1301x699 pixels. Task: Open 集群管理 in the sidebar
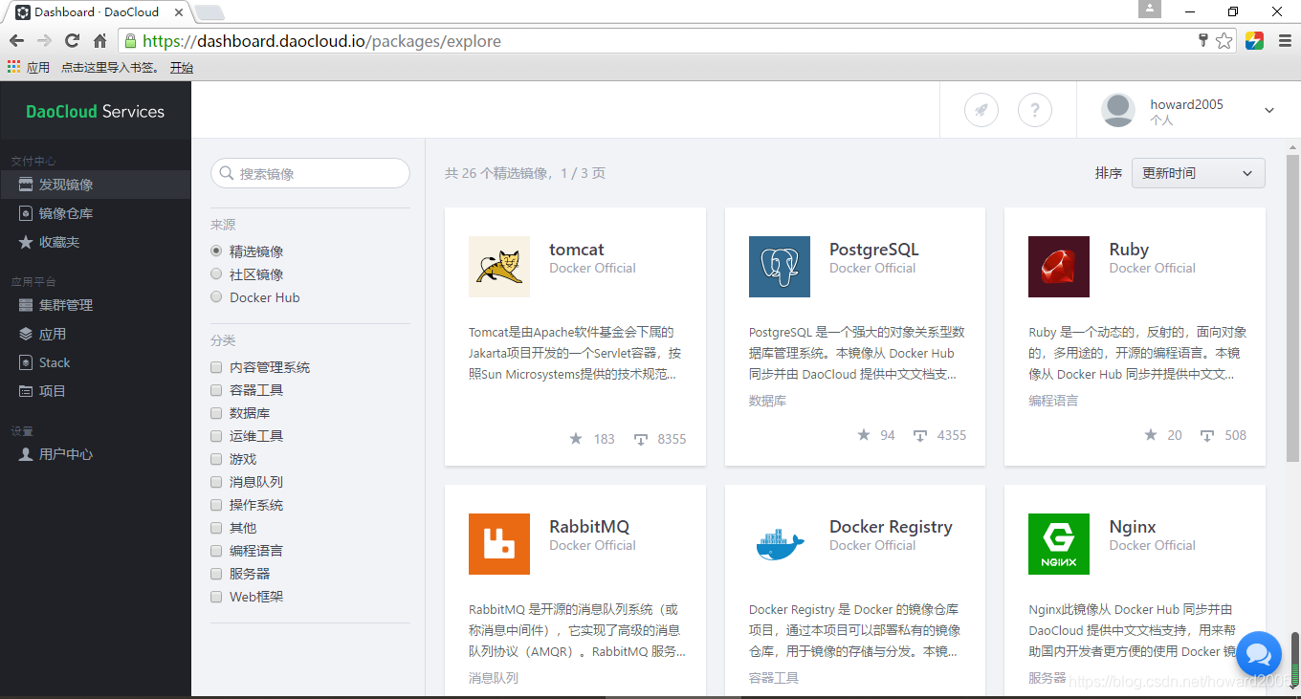tap(96, 305)
